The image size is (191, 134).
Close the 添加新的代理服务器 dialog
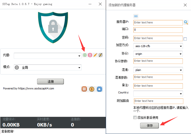click(185, 5)
